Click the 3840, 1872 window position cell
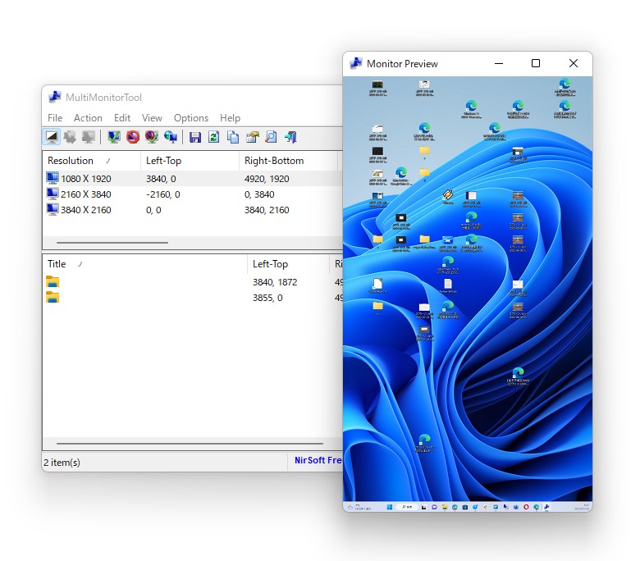Screen dimensions: 640x561 pos(275,282)
